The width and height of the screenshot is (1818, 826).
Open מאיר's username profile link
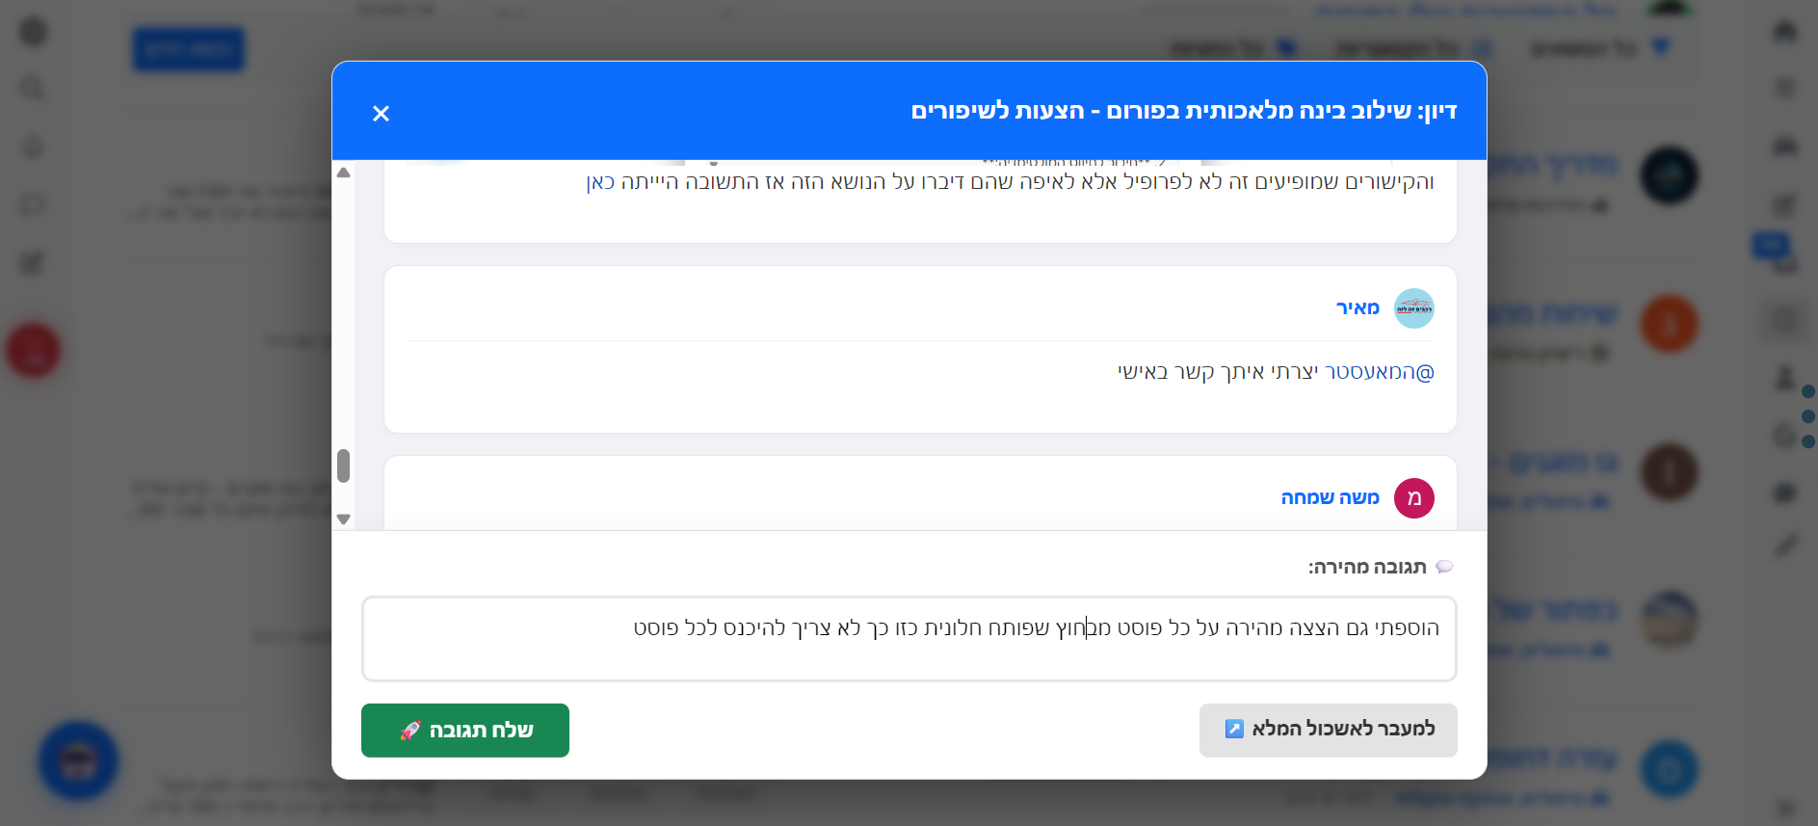1356,307
